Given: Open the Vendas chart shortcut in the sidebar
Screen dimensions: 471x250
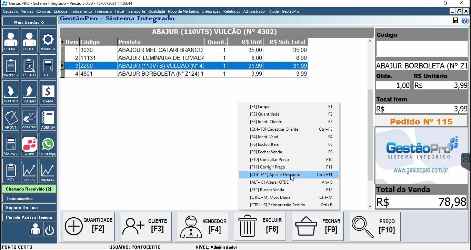Looking at the screenshot, I should click(29, 171).
